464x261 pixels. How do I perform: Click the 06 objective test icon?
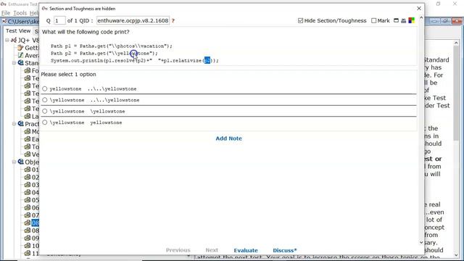[28, 208]
